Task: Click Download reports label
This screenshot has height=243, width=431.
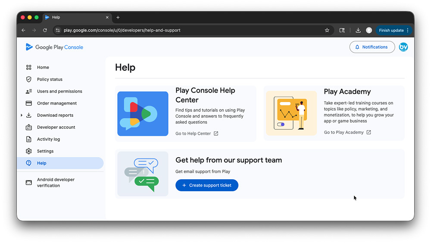Action: tap(55, 115)
